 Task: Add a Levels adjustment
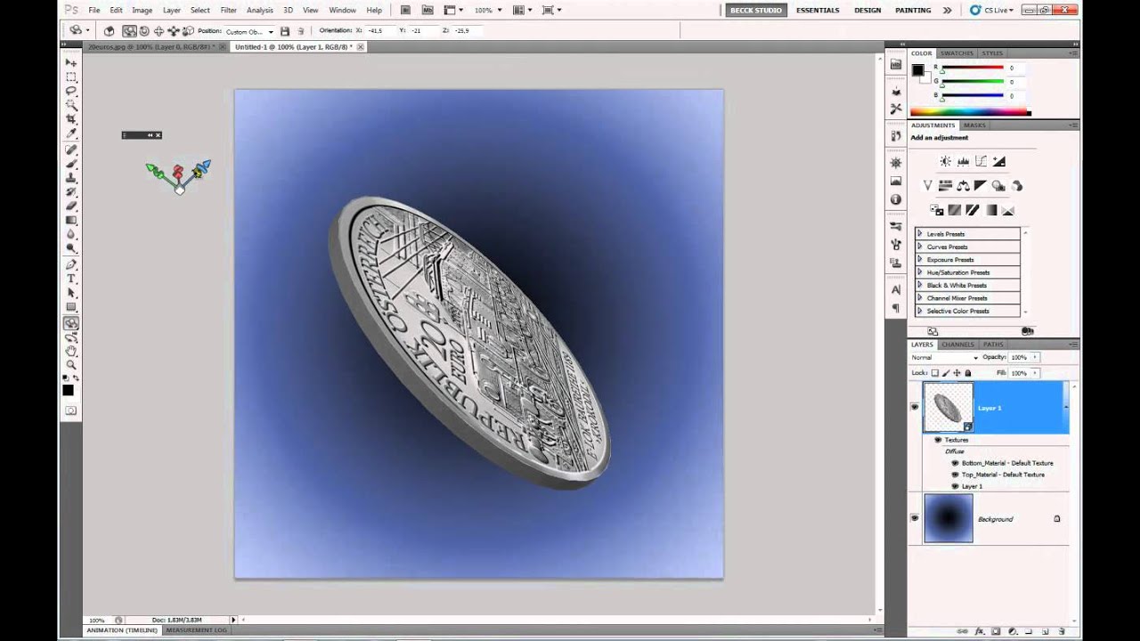[963, 161]
